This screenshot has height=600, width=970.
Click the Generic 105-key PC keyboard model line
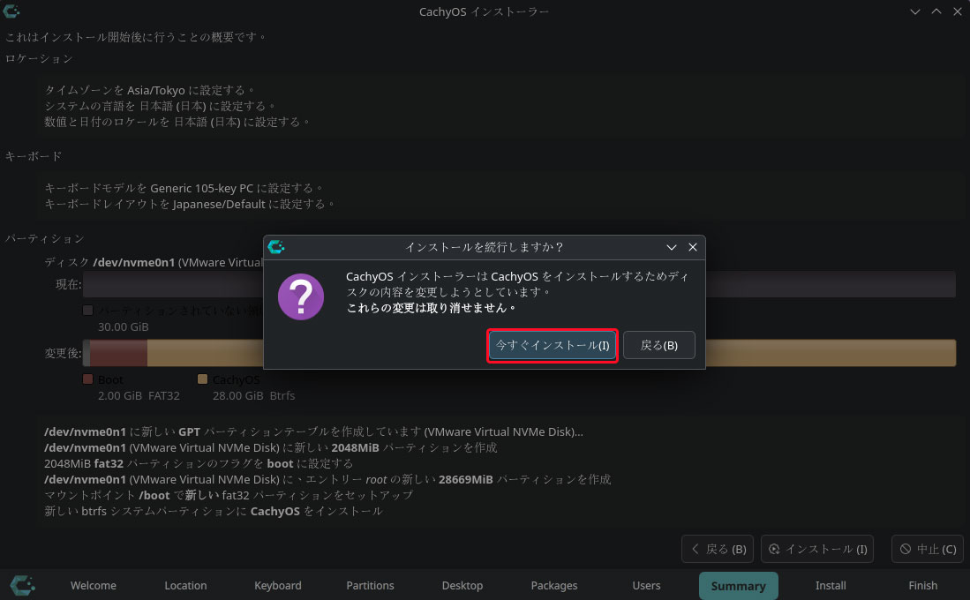point(184,188)
